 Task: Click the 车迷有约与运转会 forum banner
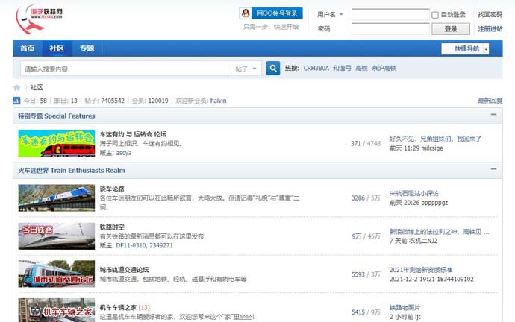click(x=57, y=143)
